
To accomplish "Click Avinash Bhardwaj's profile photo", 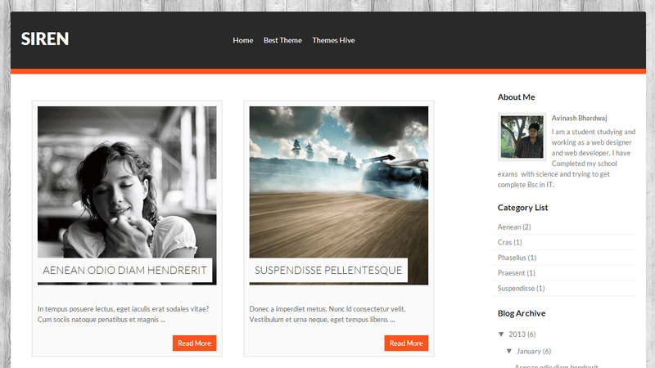I will pos(522,137).
